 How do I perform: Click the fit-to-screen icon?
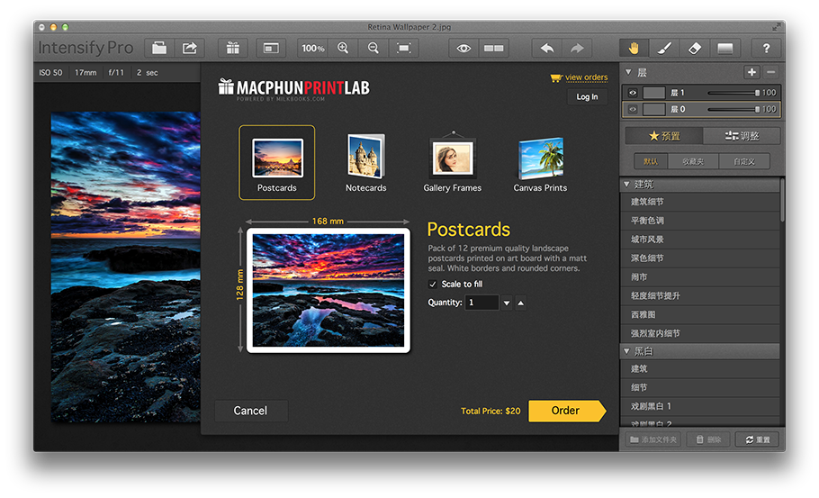[x=403, y=48]
